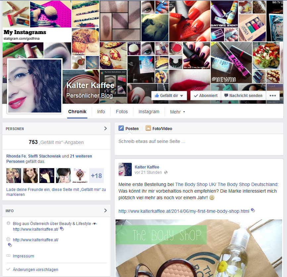
Task: Open Steffi Stachowiak's profile link
Action: pyautogui.click(x=44, y=156)
